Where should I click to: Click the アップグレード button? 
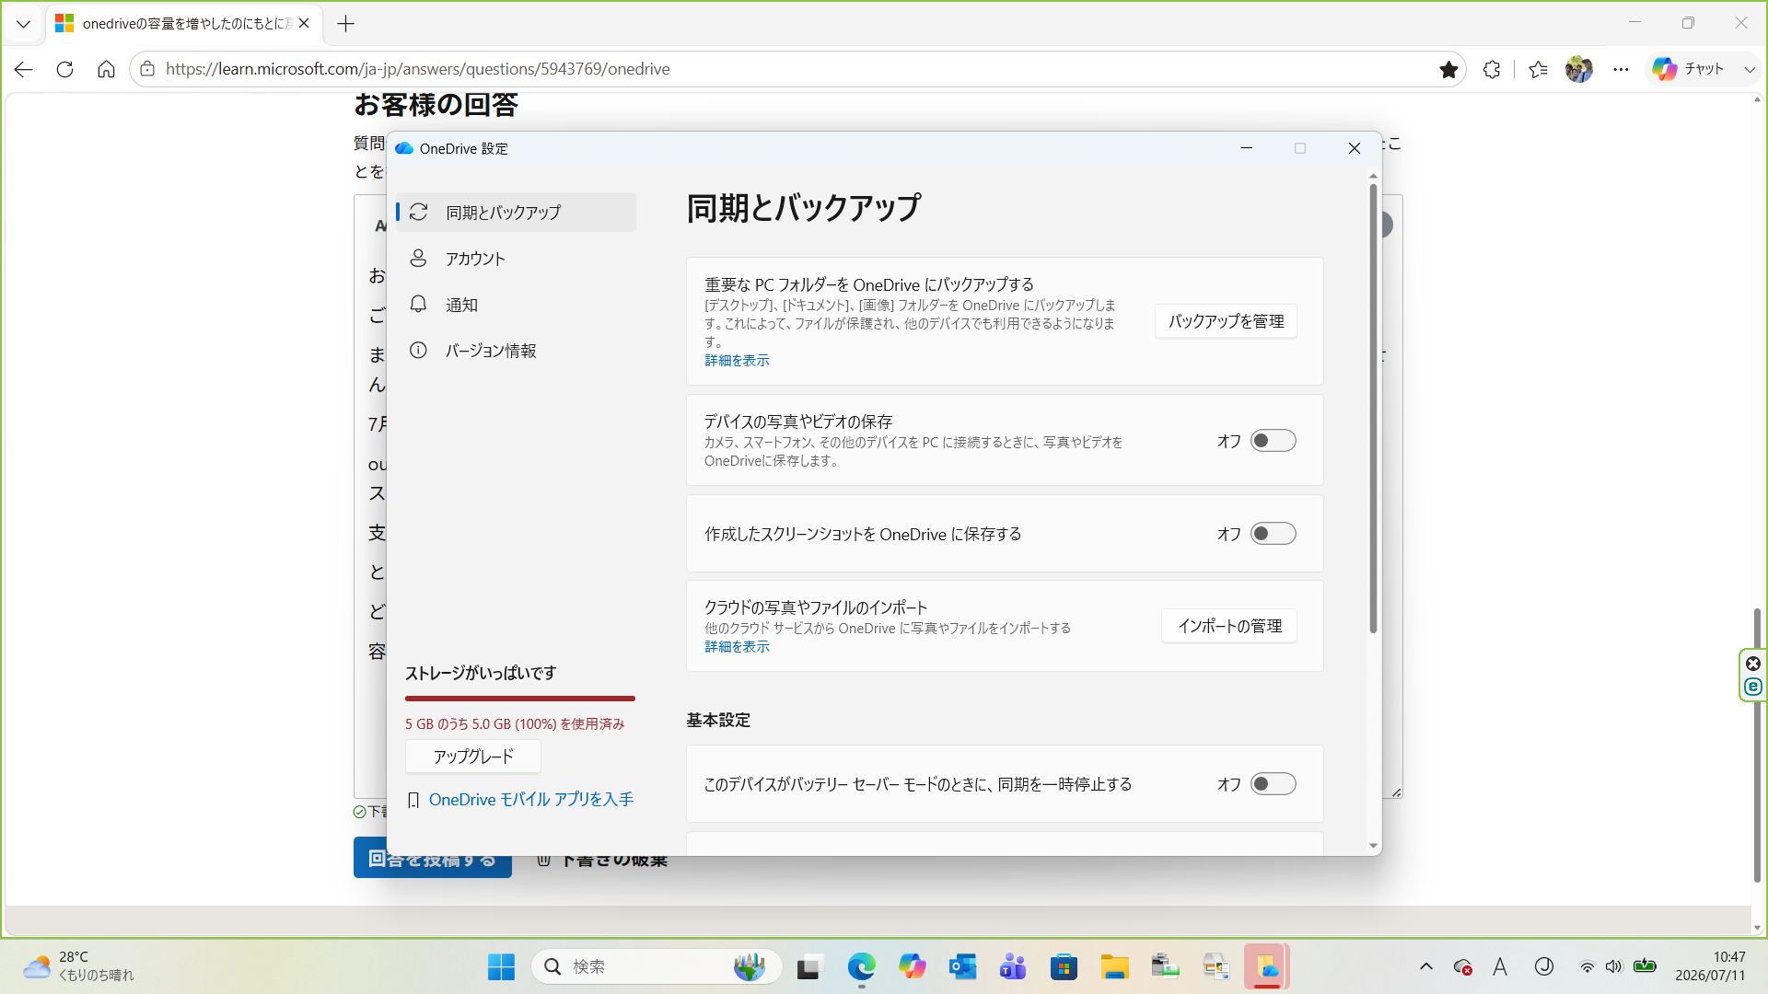point(473,757)
